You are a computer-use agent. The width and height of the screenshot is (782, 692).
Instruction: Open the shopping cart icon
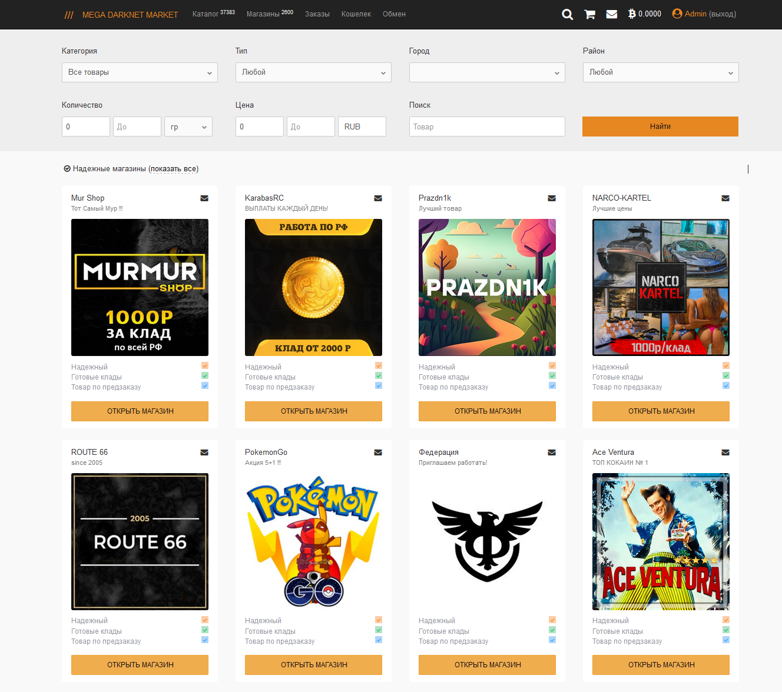tap(589, 14)
